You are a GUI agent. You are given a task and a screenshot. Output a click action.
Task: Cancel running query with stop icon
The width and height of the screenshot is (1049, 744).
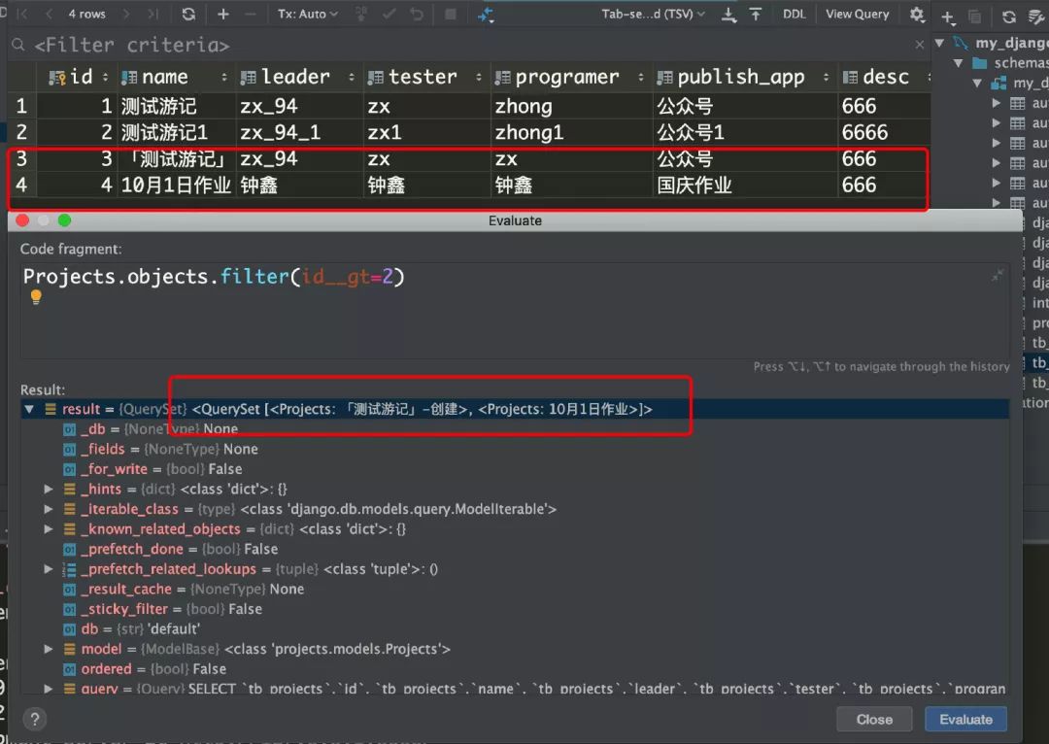point(451,14)
